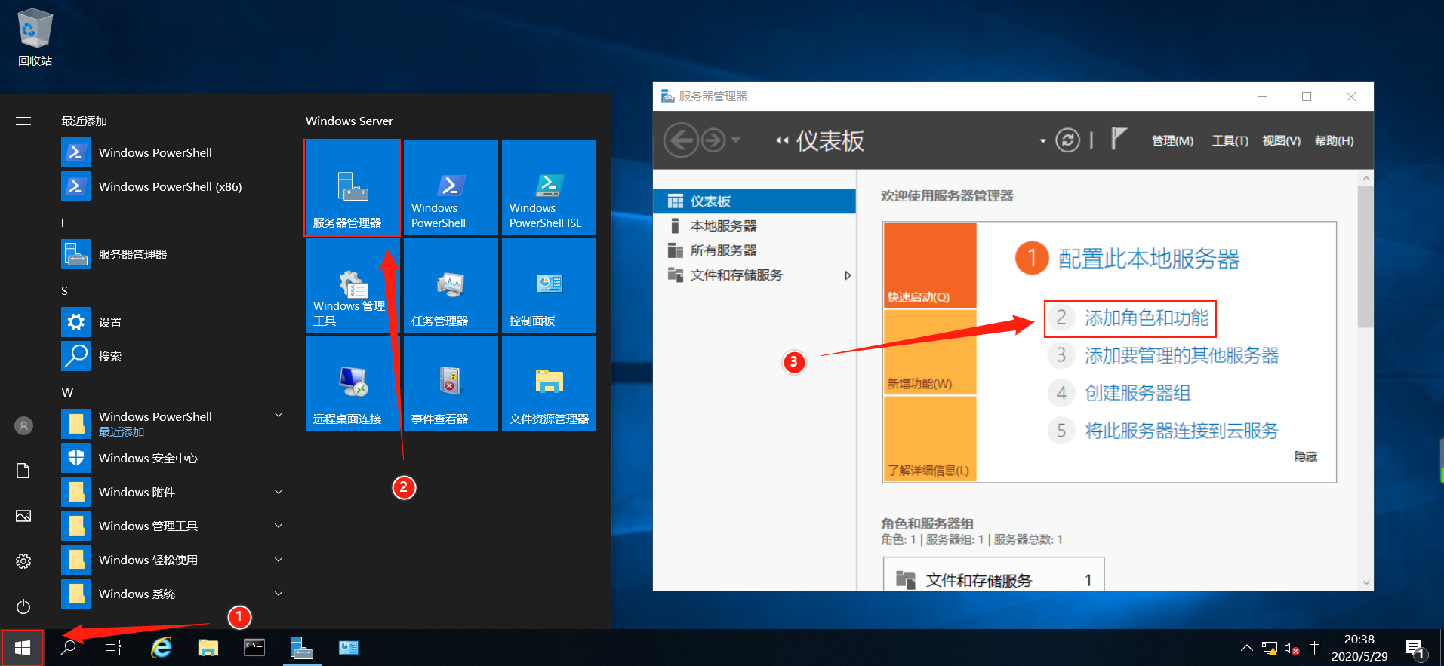Launch Internet Explorer from the taskbar
Image resolution: width=1444 pixels, height=666 pixels.
[x=162, y=648]
